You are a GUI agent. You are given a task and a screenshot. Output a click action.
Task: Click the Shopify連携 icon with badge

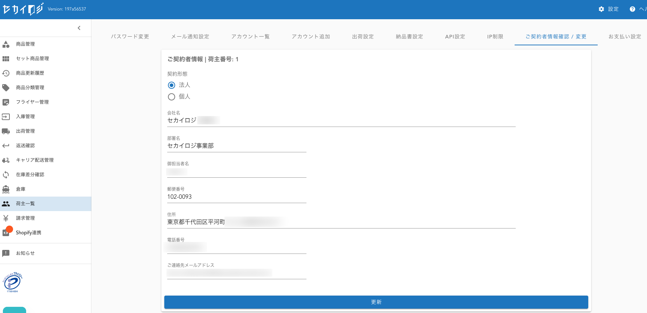[7, 232]
